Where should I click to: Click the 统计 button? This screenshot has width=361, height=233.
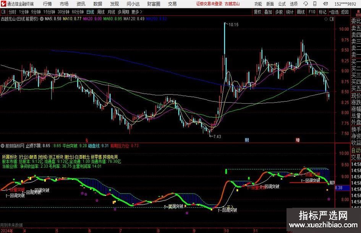point(290,12)
